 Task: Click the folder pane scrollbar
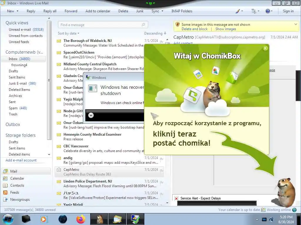click(x=49, y=80)
